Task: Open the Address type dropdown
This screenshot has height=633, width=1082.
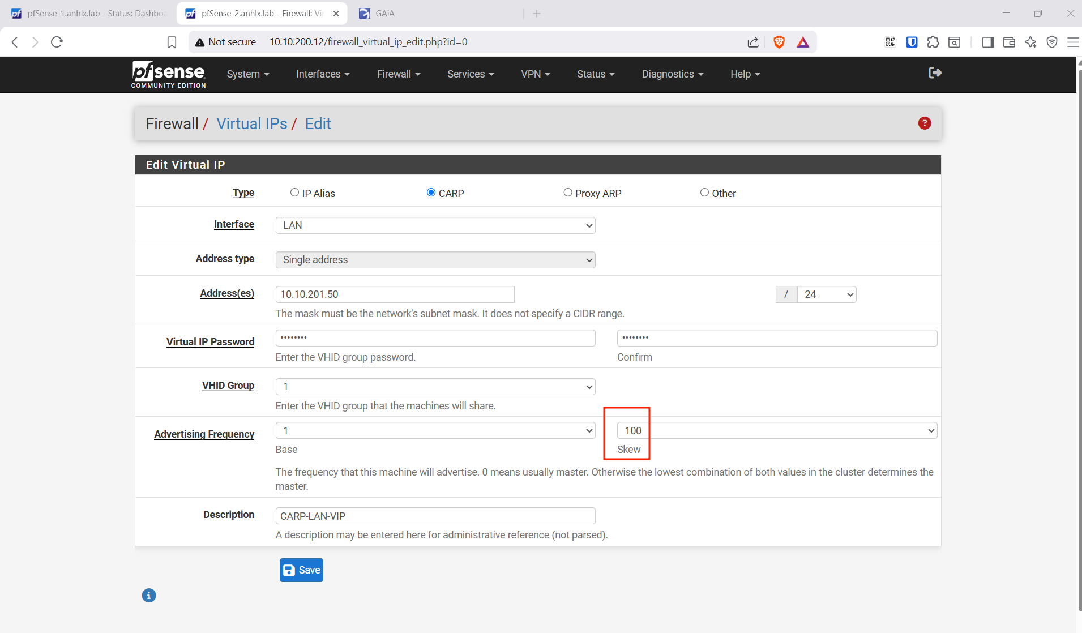Action: pyautogui.click(x=435, y=260)
